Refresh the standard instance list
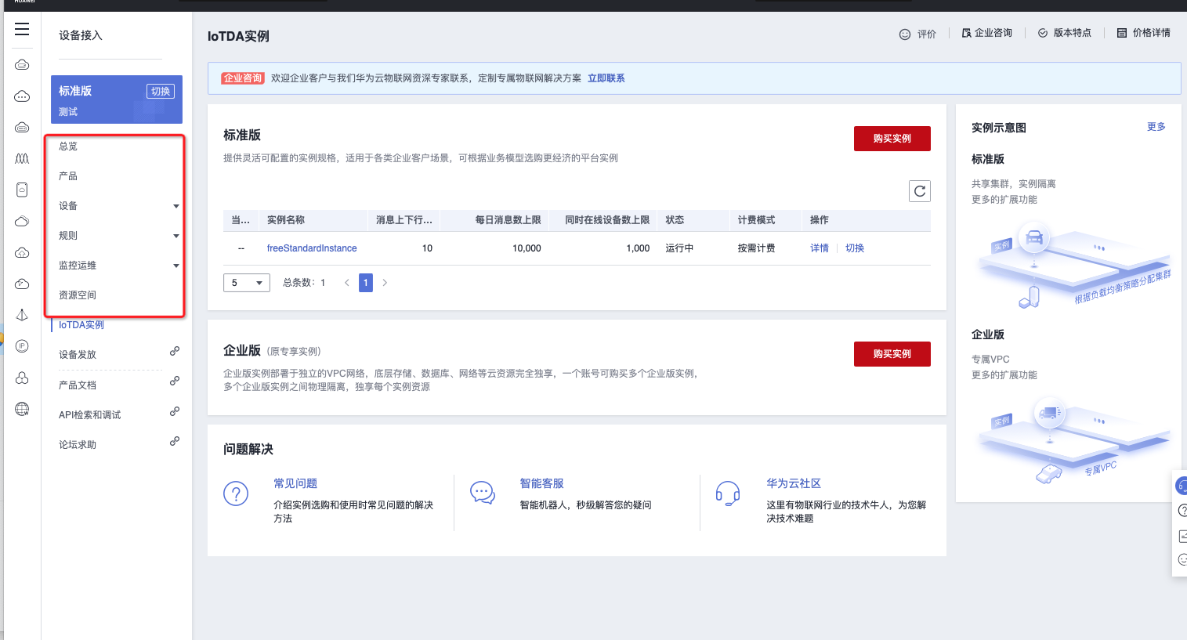Image resolution: width=1187 pixels, height=640 pixels. [920, 191]
